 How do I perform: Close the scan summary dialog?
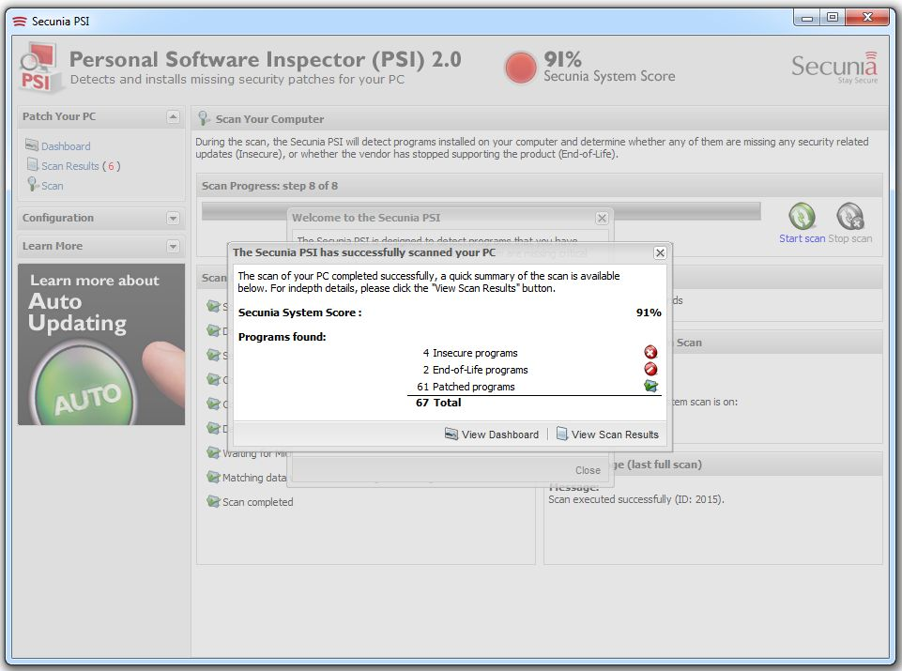click(660, 253)
